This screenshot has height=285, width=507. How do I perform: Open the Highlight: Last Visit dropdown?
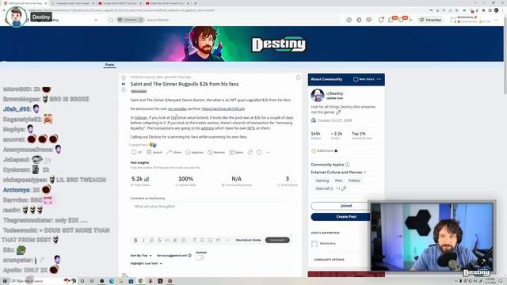[x=146, y=264]
